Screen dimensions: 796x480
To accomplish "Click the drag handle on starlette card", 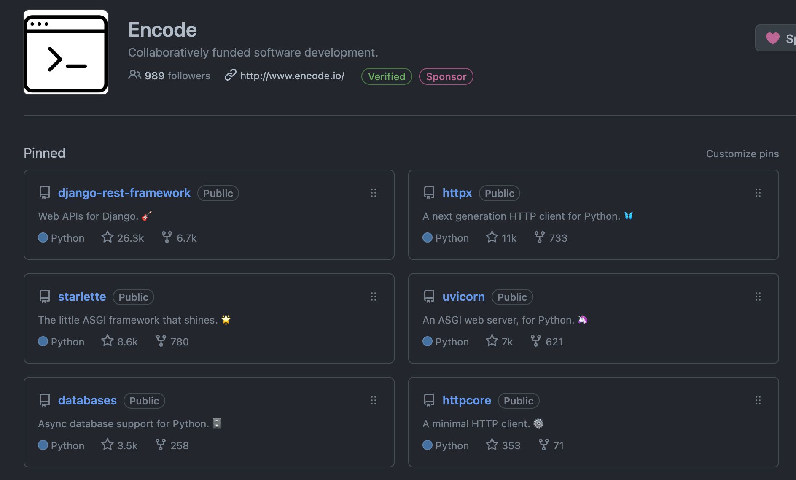I will [373, 297].
